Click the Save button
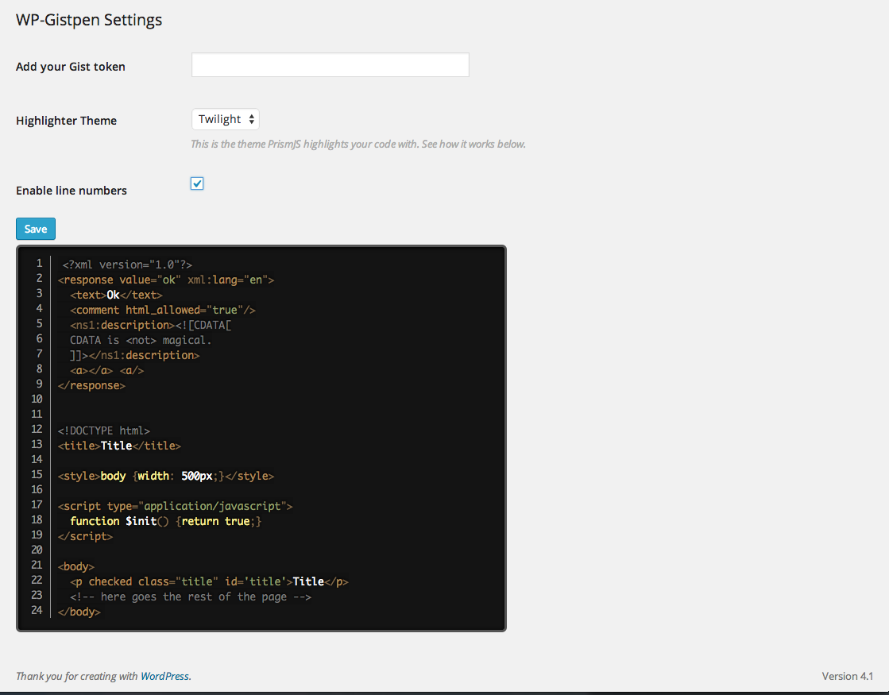Image resolution: width=889 pixels, height=695 pixels. click(36, 229)
